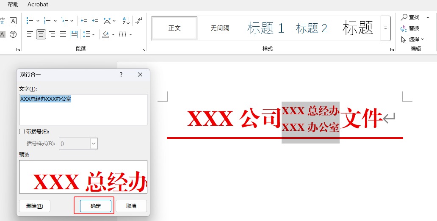Open the 括号样式 bracket style combo box

[78, 144]
